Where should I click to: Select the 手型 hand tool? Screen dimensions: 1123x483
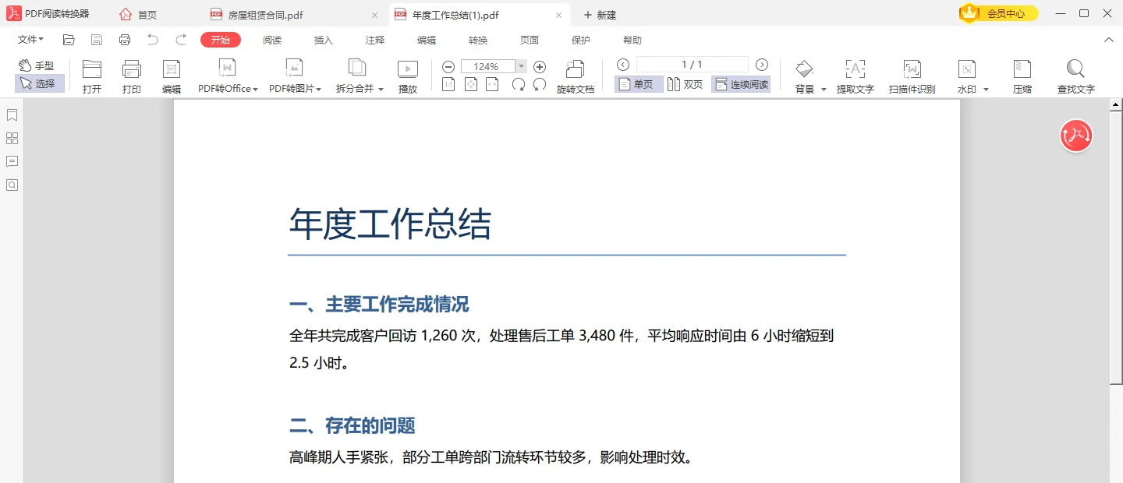37,66
